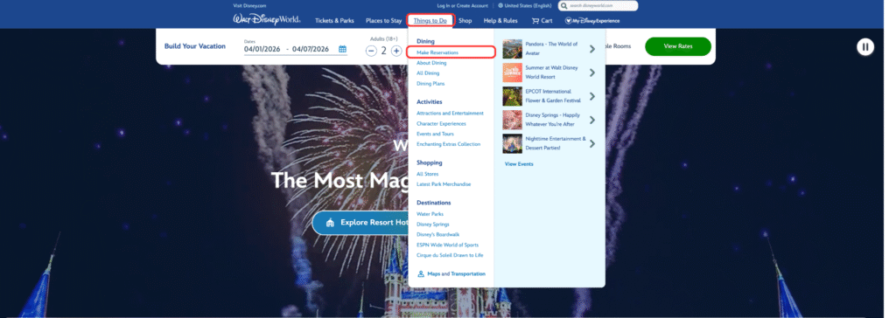The height and width of the screenshot is (318, 896).
Task: Open Disney Springs destination link
Action: (x=432, y=225)
